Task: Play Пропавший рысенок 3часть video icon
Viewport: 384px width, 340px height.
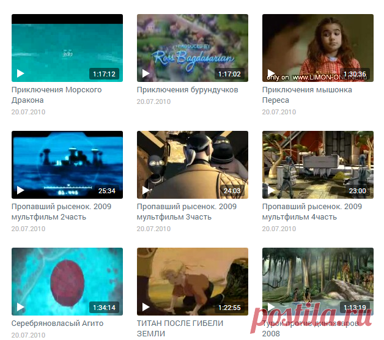Action: coord(146,190)
